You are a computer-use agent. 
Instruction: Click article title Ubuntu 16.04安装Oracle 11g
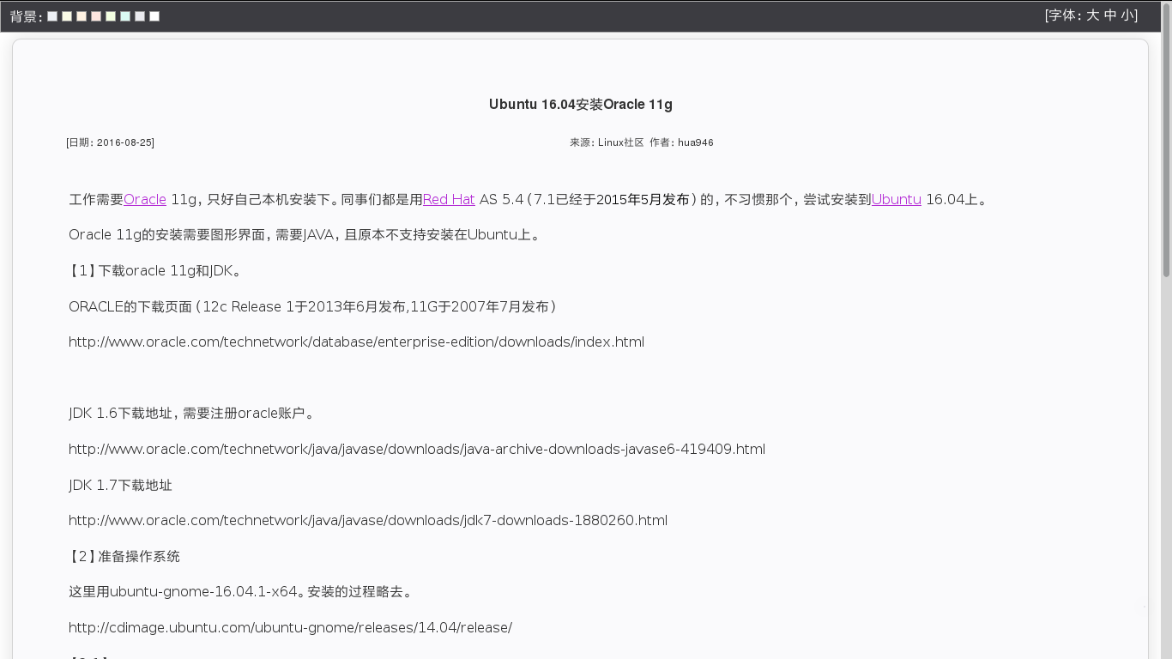click(581, 105)
